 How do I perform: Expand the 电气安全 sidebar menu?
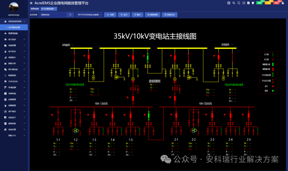[14, 51]
